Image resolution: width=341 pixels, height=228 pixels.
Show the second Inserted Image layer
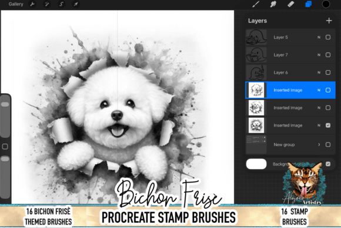click(x=328, y=108)
